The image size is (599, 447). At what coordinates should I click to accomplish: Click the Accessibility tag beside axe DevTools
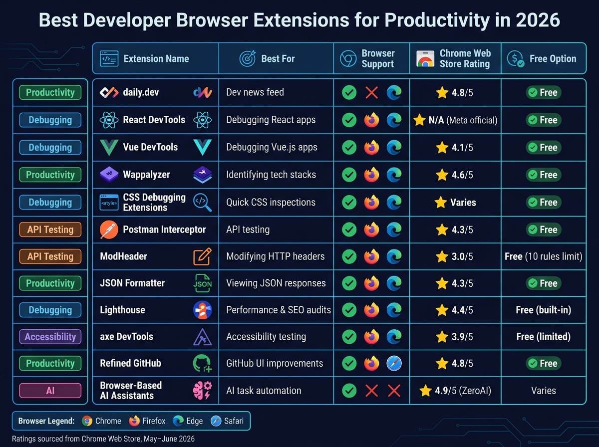click(x=50, y=337)
